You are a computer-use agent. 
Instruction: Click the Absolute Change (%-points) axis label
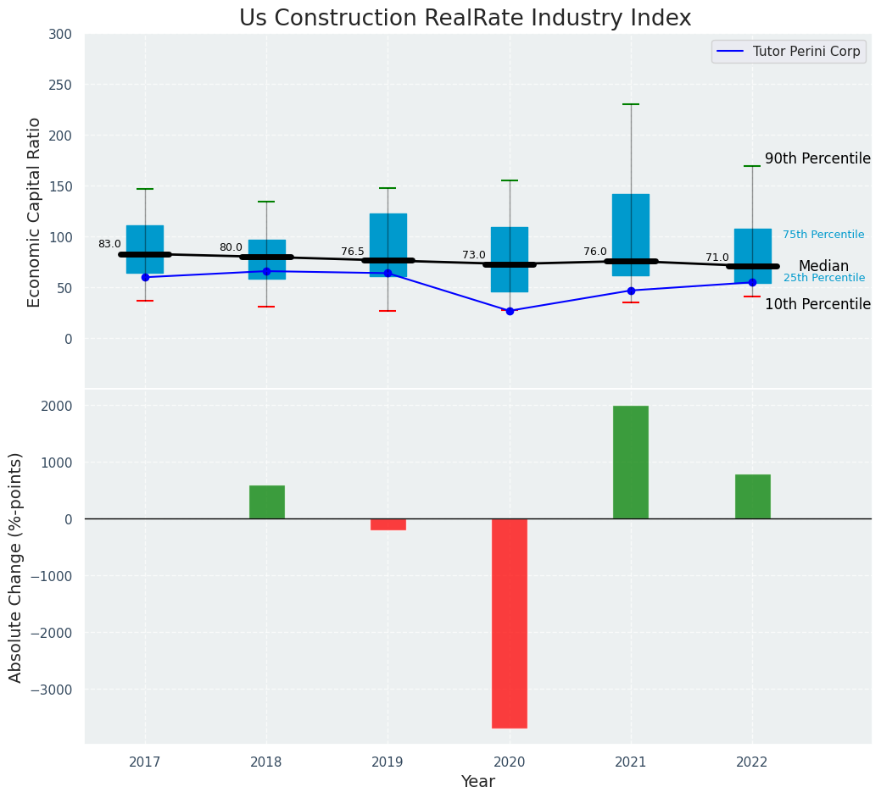click(16, 567)
